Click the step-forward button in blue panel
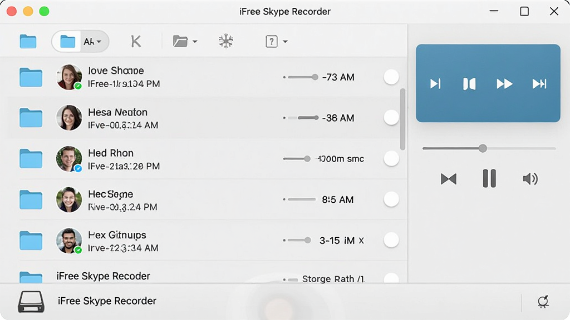The height and width of the screenshot is (320, 570). click(435, 84)
